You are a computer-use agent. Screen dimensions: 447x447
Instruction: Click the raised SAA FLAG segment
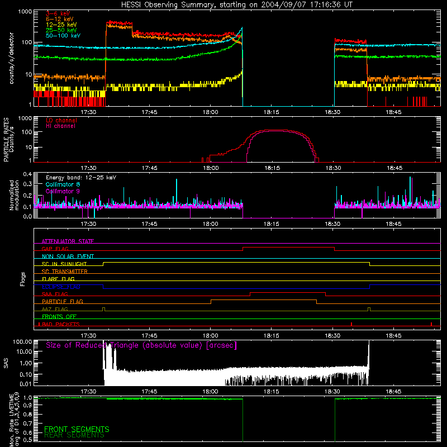(288, 292)
